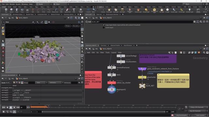The width and height of the screenshot is (209, 117).
Task: Click Auto Update button in status bar
Action: tap(200, 115)
